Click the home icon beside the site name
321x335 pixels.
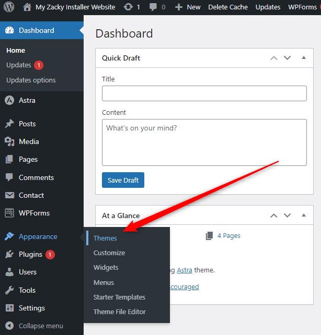[x=27, y=7]
